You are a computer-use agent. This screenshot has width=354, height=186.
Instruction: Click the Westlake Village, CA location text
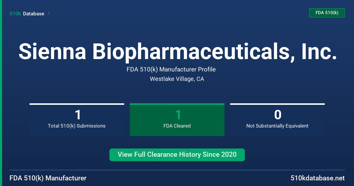(x=177, y=79)
